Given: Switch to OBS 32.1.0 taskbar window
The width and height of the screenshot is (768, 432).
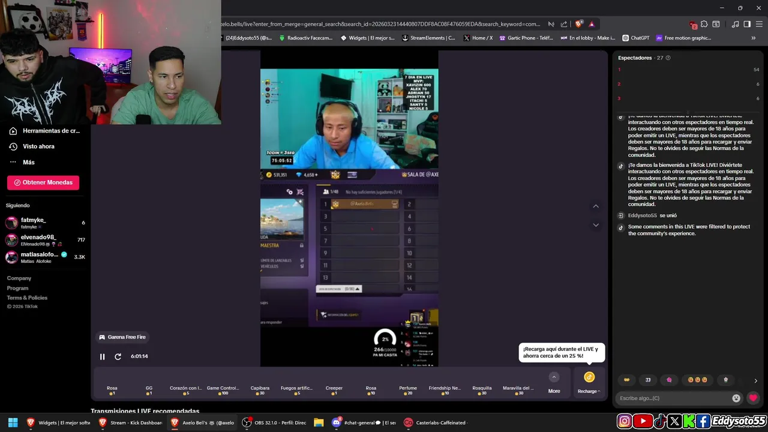Looking at the screenshot, I should click(274, 422).
